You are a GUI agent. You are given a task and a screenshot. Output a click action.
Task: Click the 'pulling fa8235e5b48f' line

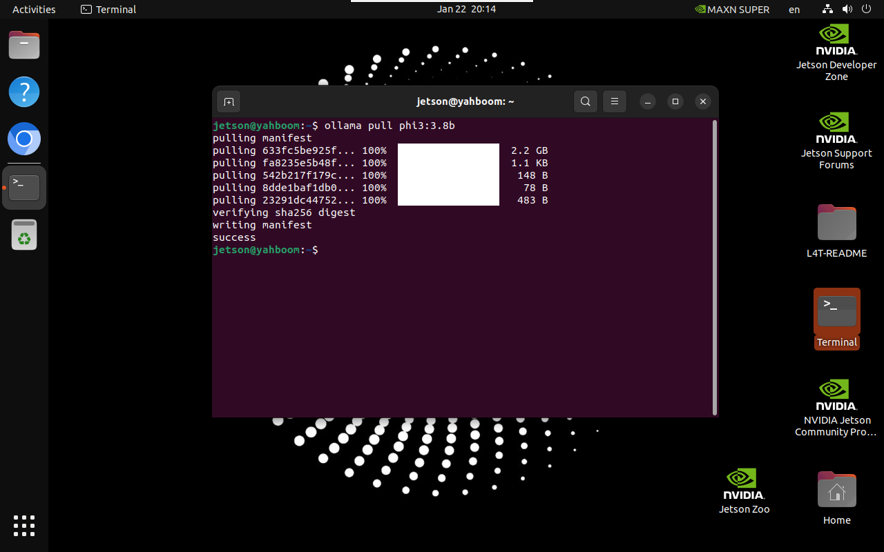click(x=380, y=163)
